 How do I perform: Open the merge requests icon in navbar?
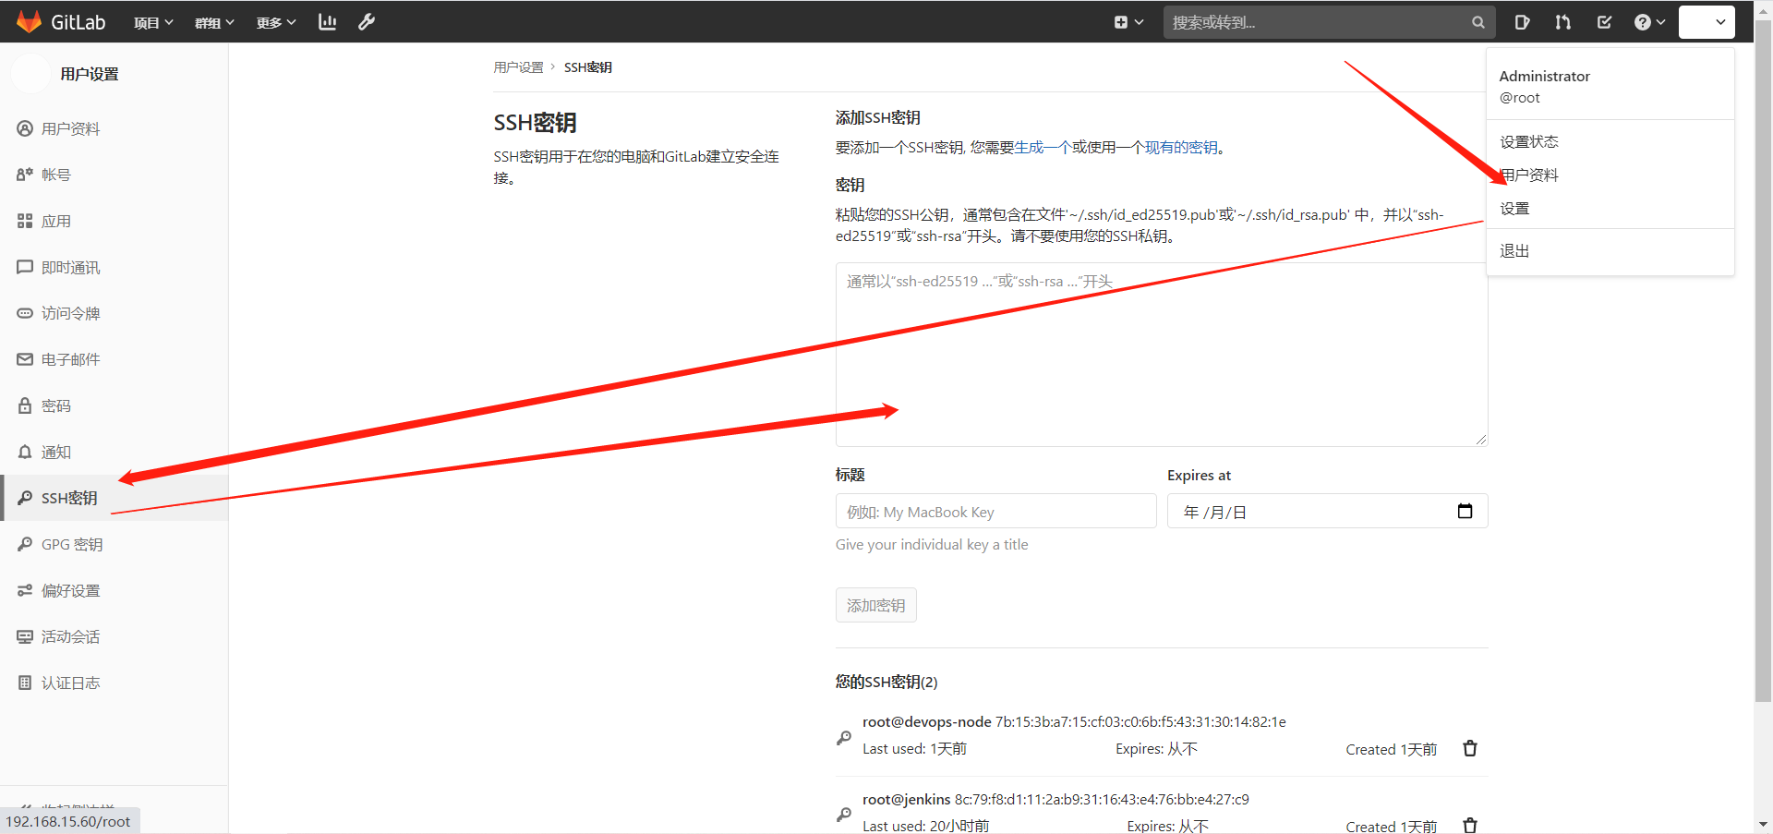click(1562, 22)
